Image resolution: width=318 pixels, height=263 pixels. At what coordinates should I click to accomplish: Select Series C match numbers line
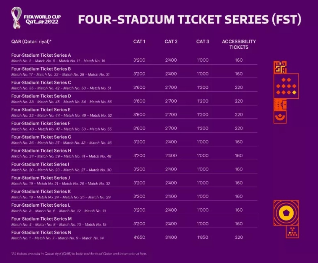tap(61, 88)
